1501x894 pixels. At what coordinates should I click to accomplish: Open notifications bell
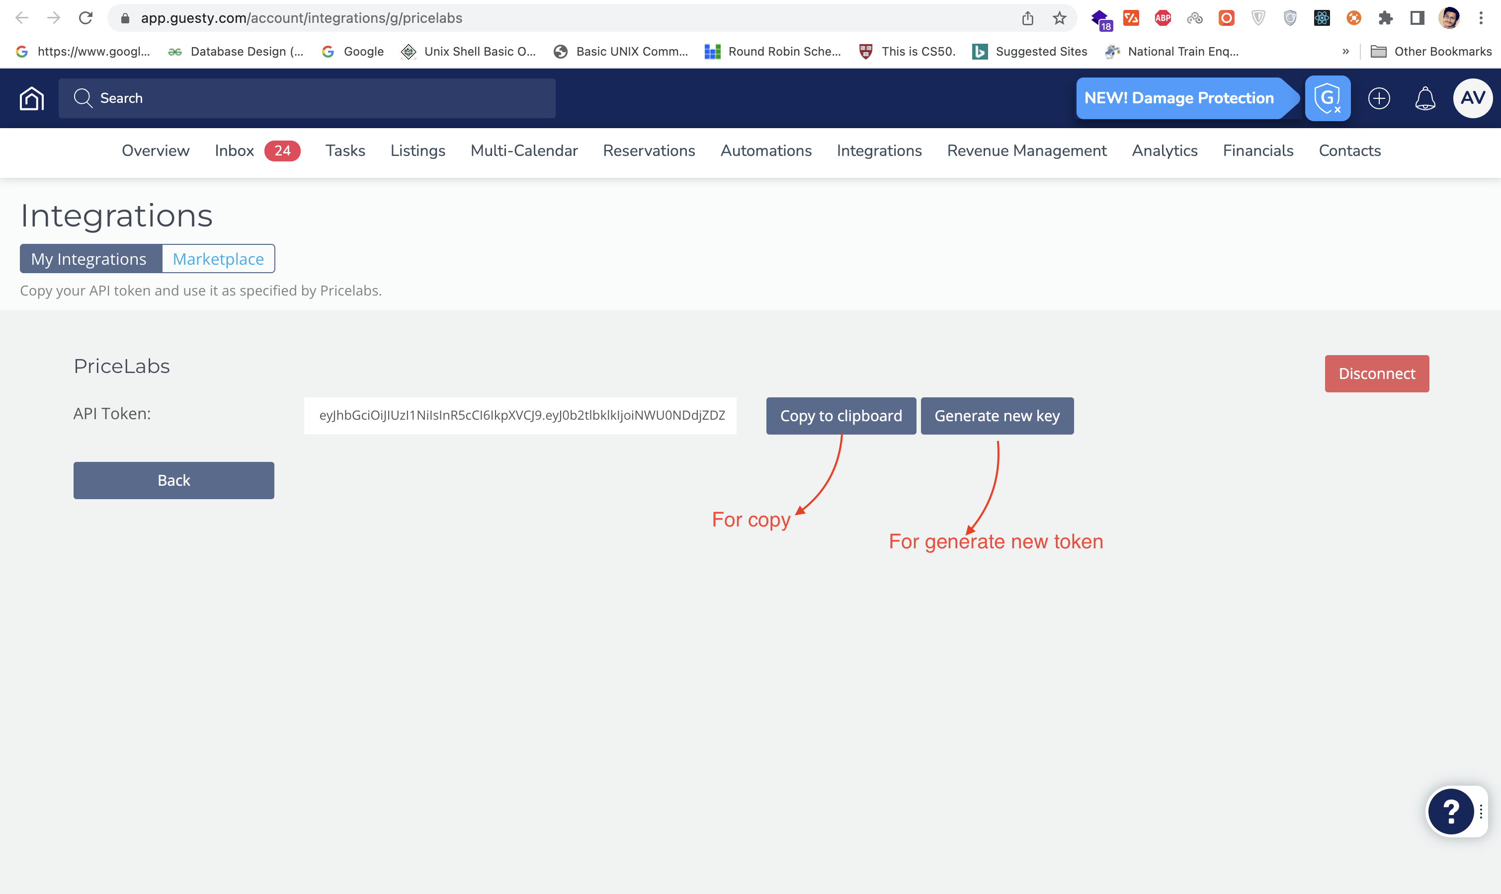click(x=1425, y=98)
